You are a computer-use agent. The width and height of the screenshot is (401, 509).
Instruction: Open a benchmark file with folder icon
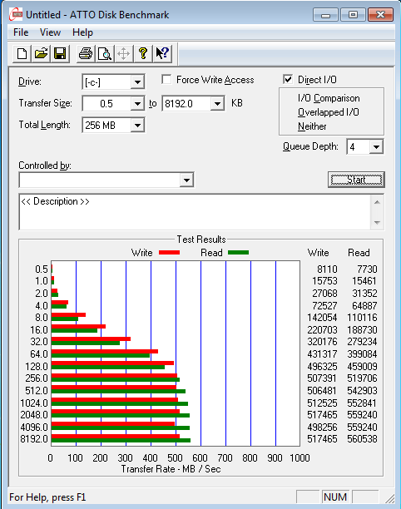(x=41, y=53)
